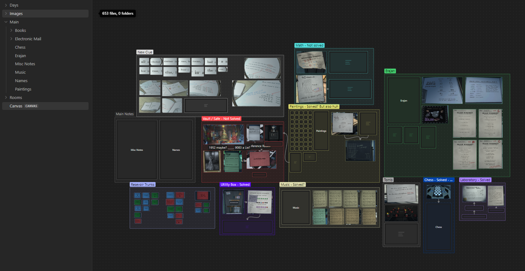Select the Erajan note card on canvas
525x271 pixels.
[404, 101]
